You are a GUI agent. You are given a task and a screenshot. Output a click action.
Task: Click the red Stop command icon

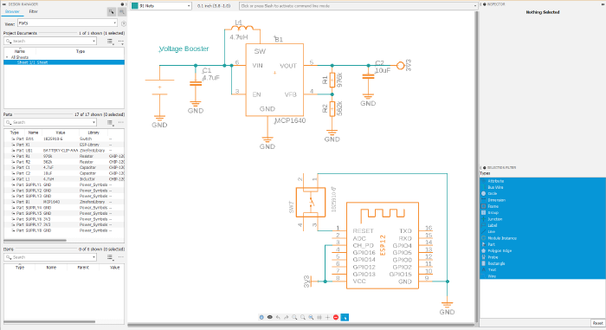336,317
